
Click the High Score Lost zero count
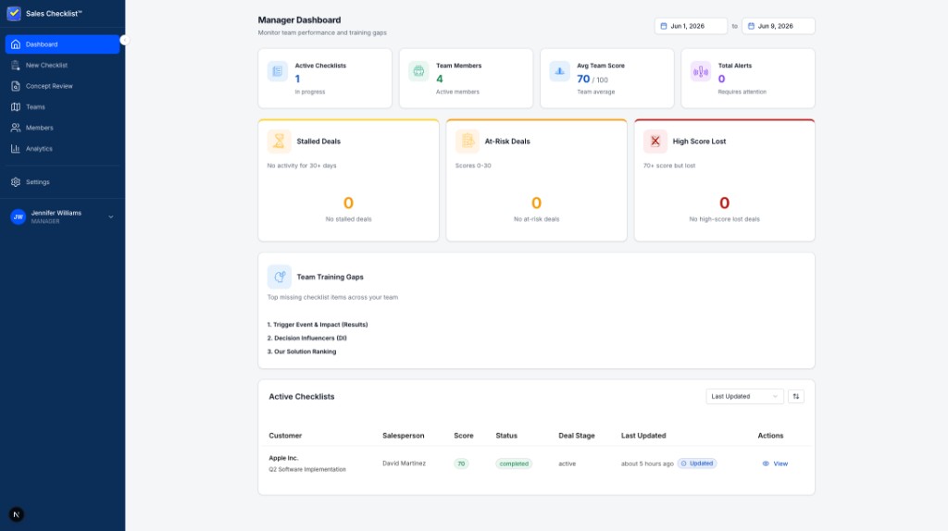pyautogui.click(x=724, y=203)
